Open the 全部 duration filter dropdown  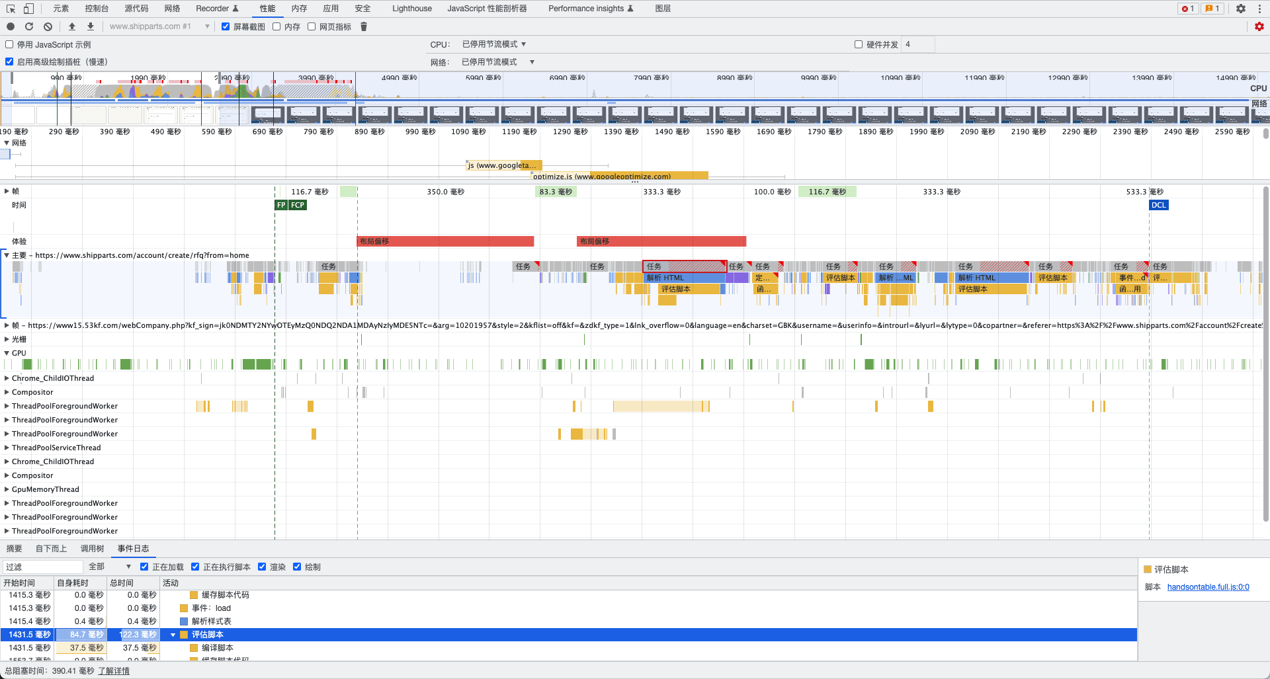point(110,567)
